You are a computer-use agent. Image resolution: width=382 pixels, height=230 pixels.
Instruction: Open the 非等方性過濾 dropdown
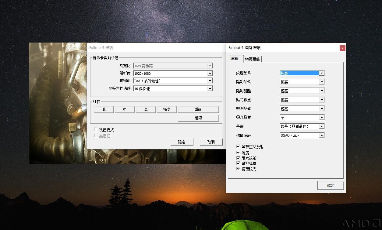point(173,88)
